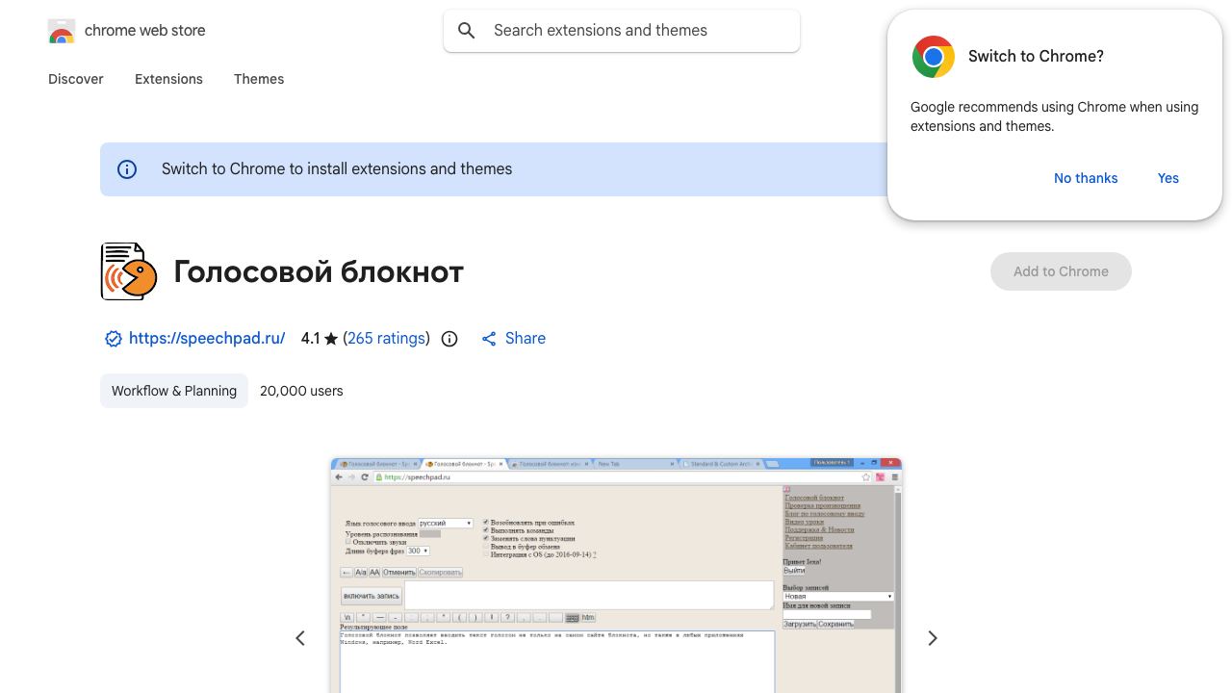Show next screenshot with right arrow

pyautogui.click(x=932, y=638)
